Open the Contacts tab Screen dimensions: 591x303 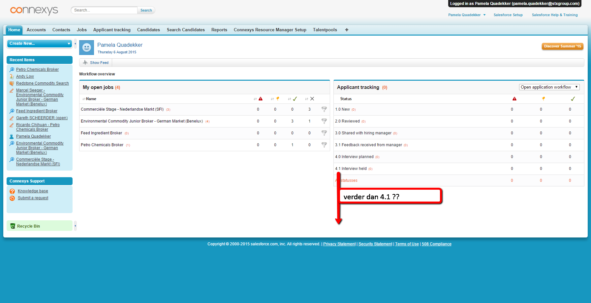pos(61,30)
